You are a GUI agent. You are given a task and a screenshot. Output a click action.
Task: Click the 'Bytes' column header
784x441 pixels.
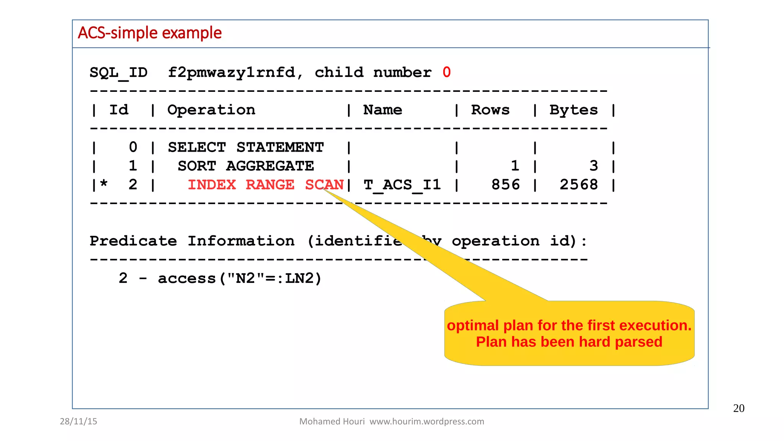tap(573, 110)
